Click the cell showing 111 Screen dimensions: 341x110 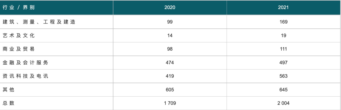click(x=283, y=49)
